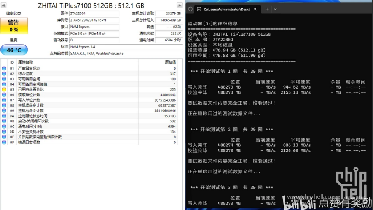Screen dimensions: 373x210
Task: Click terminal verify speed 2155.13 MB/s
Action: coord(295,92)
